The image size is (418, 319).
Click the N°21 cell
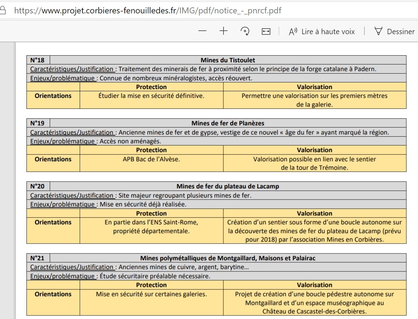[x=37, y=258]
